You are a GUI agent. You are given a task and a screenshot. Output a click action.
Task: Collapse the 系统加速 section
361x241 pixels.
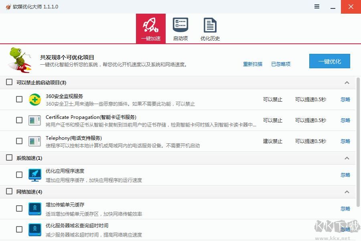(x=347, y=158)
